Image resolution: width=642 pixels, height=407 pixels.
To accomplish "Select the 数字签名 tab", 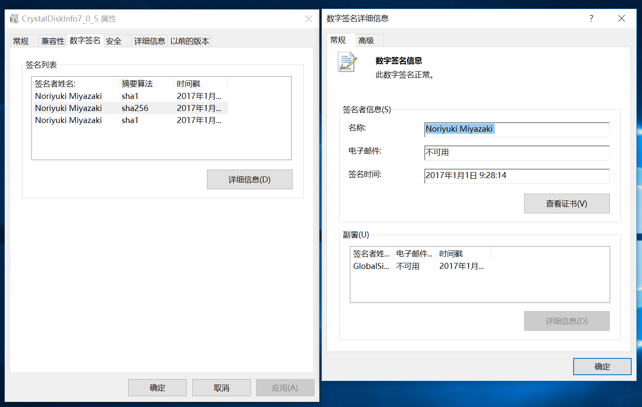I will point(85,40).
